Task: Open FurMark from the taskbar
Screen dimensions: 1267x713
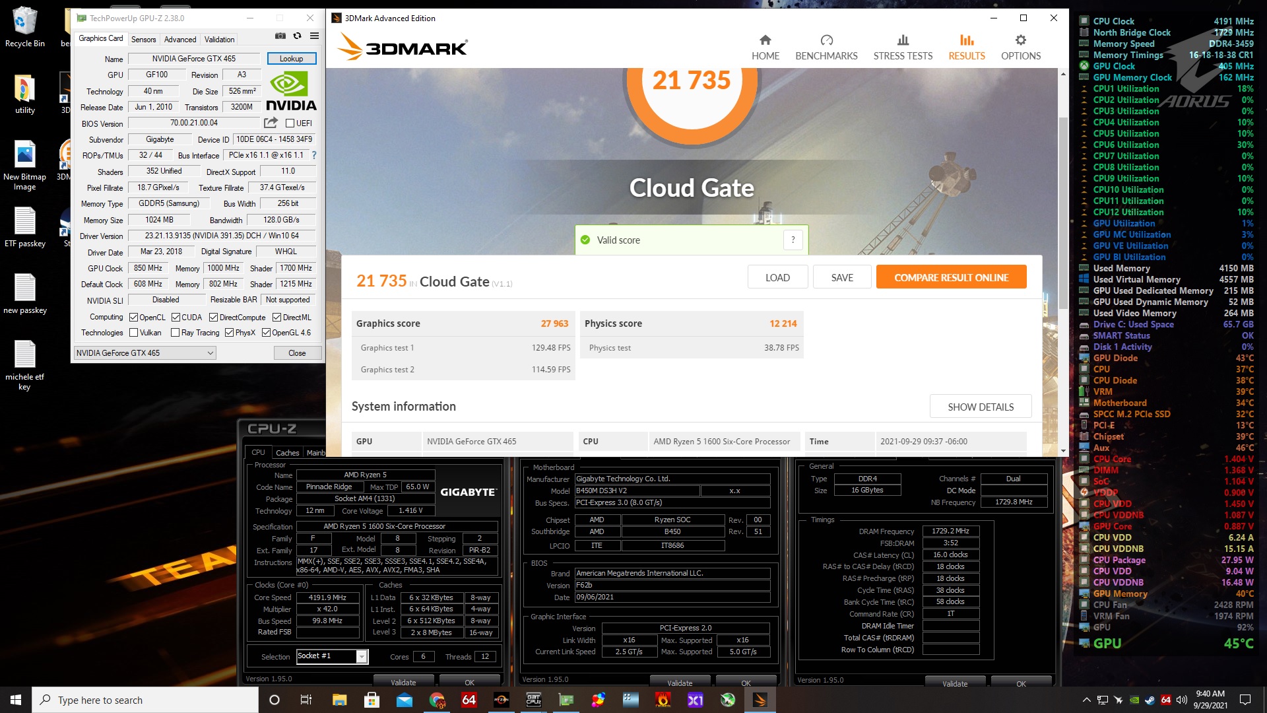Action: [x=663, y=700]
